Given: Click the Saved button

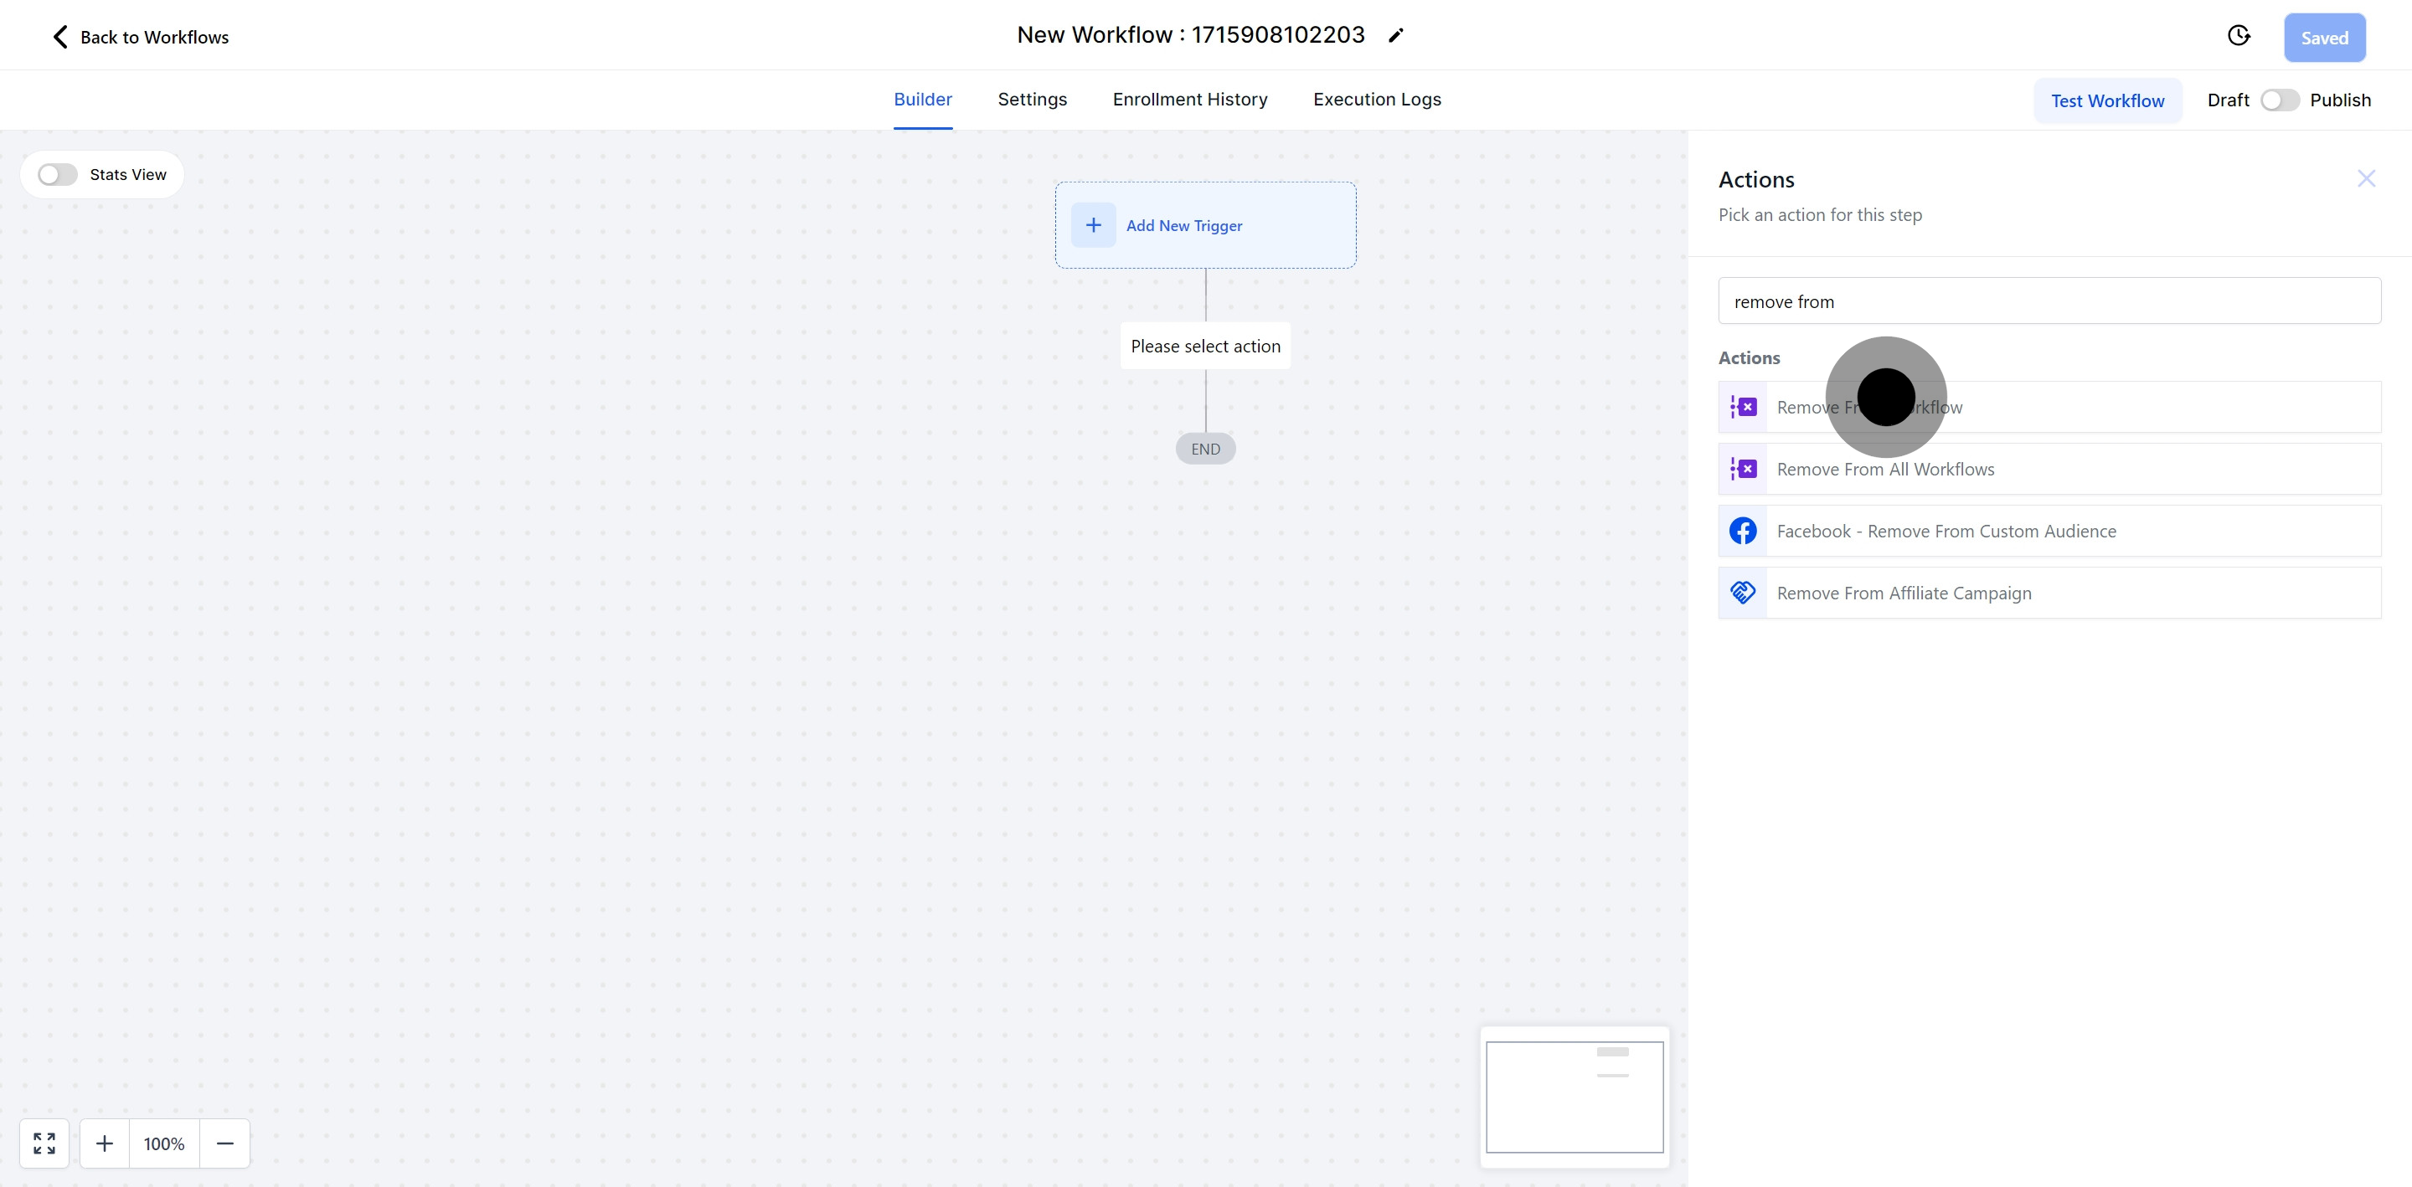Looking at the screenshot, I should pos(2324,39).
